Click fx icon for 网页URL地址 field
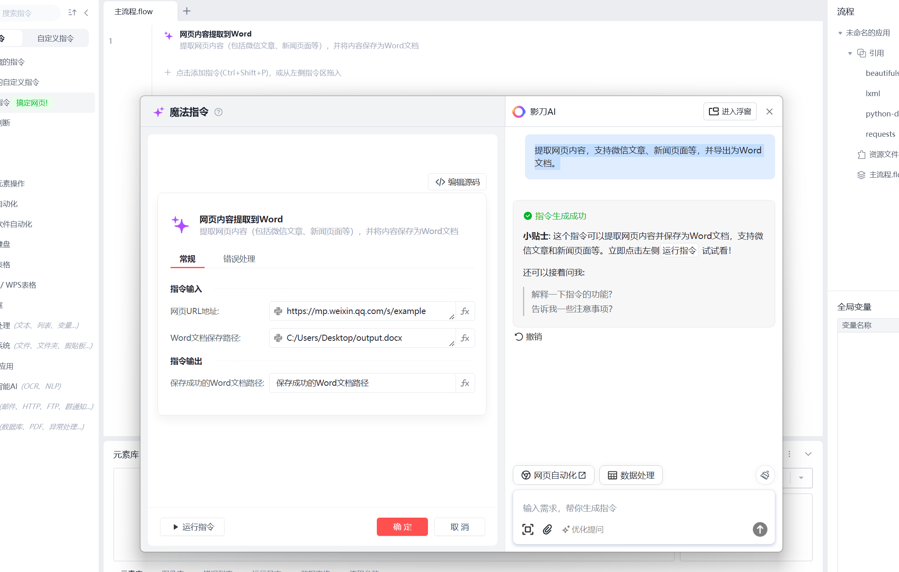This screenshot has height=572, width=899. (465, 311)
